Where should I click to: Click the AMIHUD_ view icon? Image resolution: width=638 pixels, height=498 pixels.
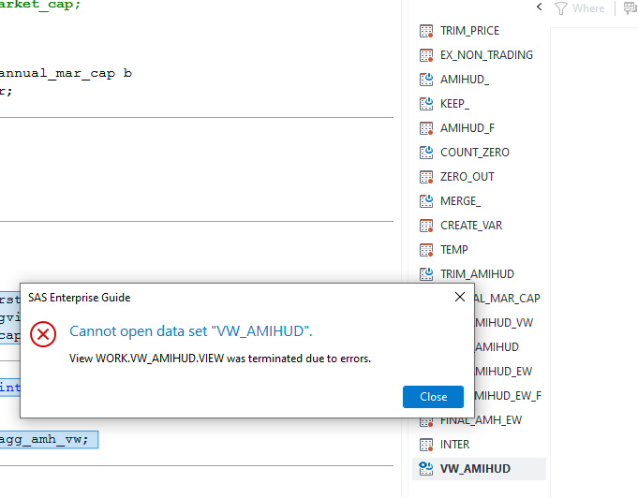426,80
